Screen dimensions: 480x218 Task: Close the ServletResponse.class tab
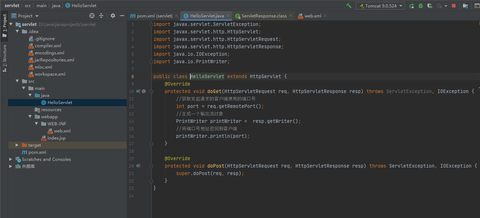tap(290, 16)
